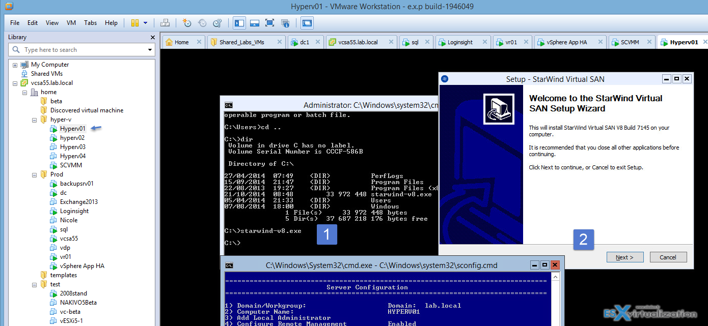708x326 pixels.
Task: Click Next in StarWind setup wizard
Action: tap(625, 257)
